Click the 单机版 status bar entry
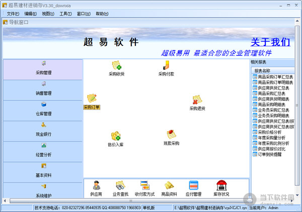302x212 pixels. [148, 208]
